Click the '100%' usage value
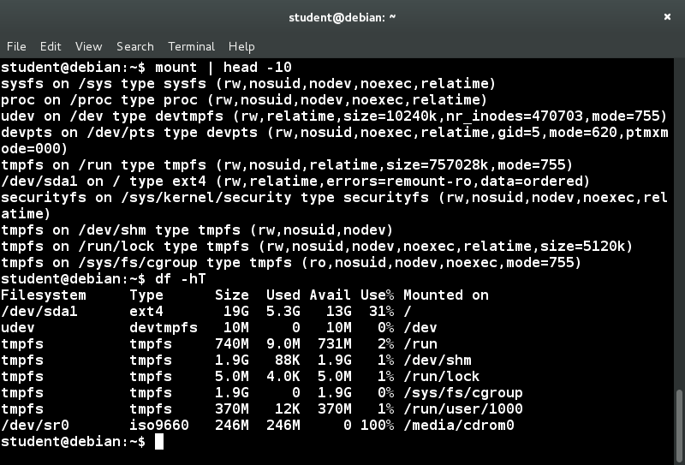685x465 pixels. click(x=377, y=426)
